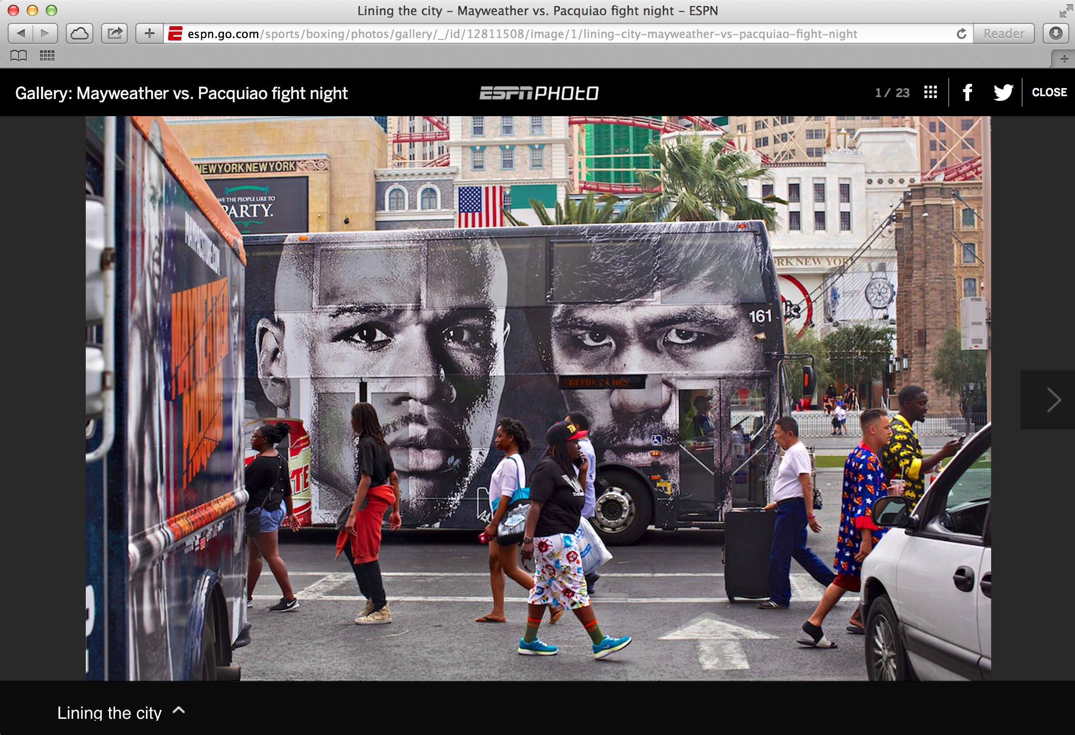This screenshot has height=735, width=1075.
Task: Open iCloud Tabs cloud icon
Action: (80, 33)
